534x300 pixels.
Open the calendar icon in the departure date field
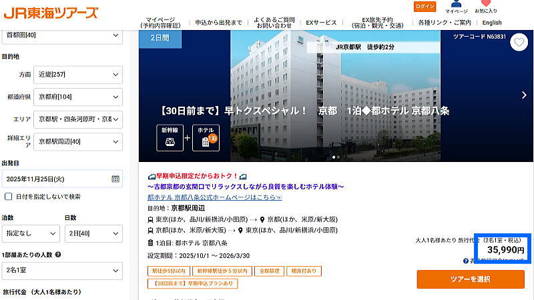point(115,179)
